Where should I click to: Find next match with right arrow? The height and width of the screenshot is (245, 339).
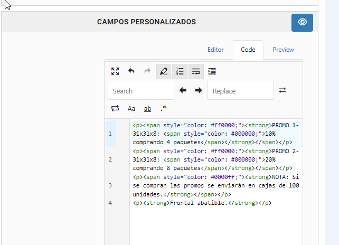point(199,90)
